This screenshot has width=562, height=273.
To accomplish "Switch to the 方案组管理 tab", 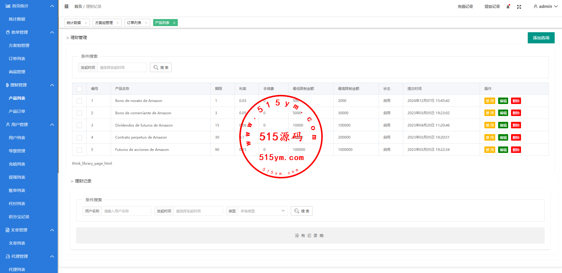I will (104, 23).
